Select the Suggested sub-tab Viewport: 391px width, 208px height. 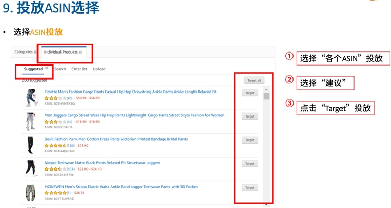point(33,69)
